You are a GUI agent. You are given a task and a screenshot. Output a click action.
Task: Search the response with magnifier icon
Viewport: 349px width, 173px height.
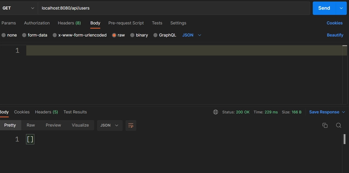pyautogui.click(x=339, y=125)
